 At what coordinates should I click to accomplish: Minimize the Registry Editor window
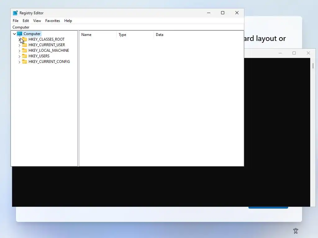(209, 13)
